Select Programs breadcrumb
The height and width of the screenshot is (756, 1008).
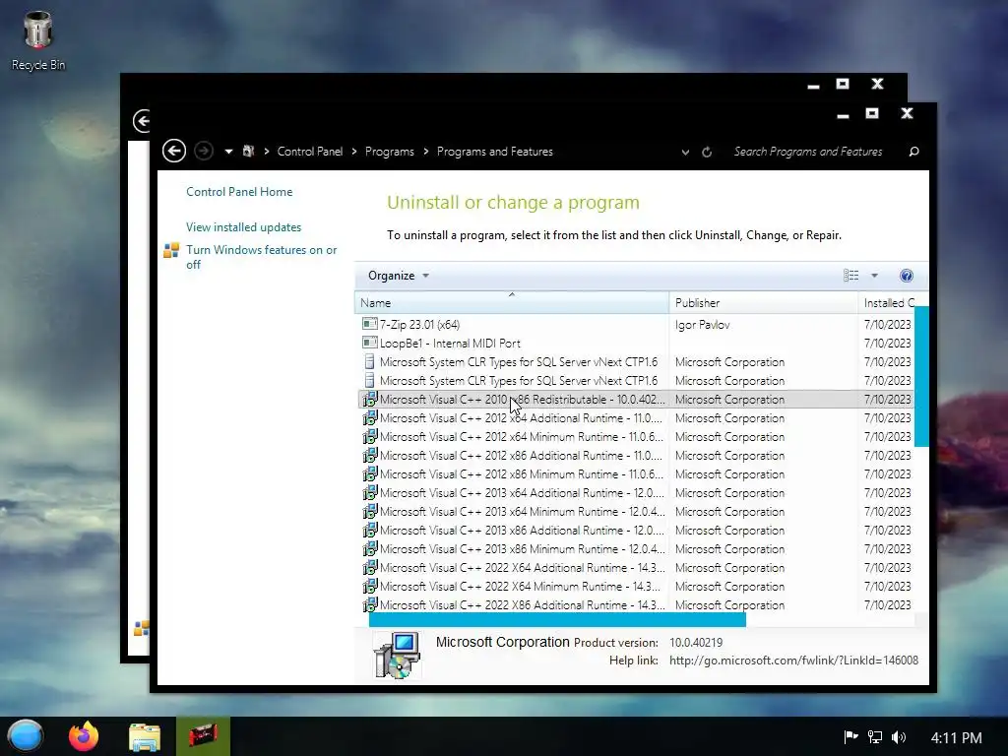(x=390, y=152)
